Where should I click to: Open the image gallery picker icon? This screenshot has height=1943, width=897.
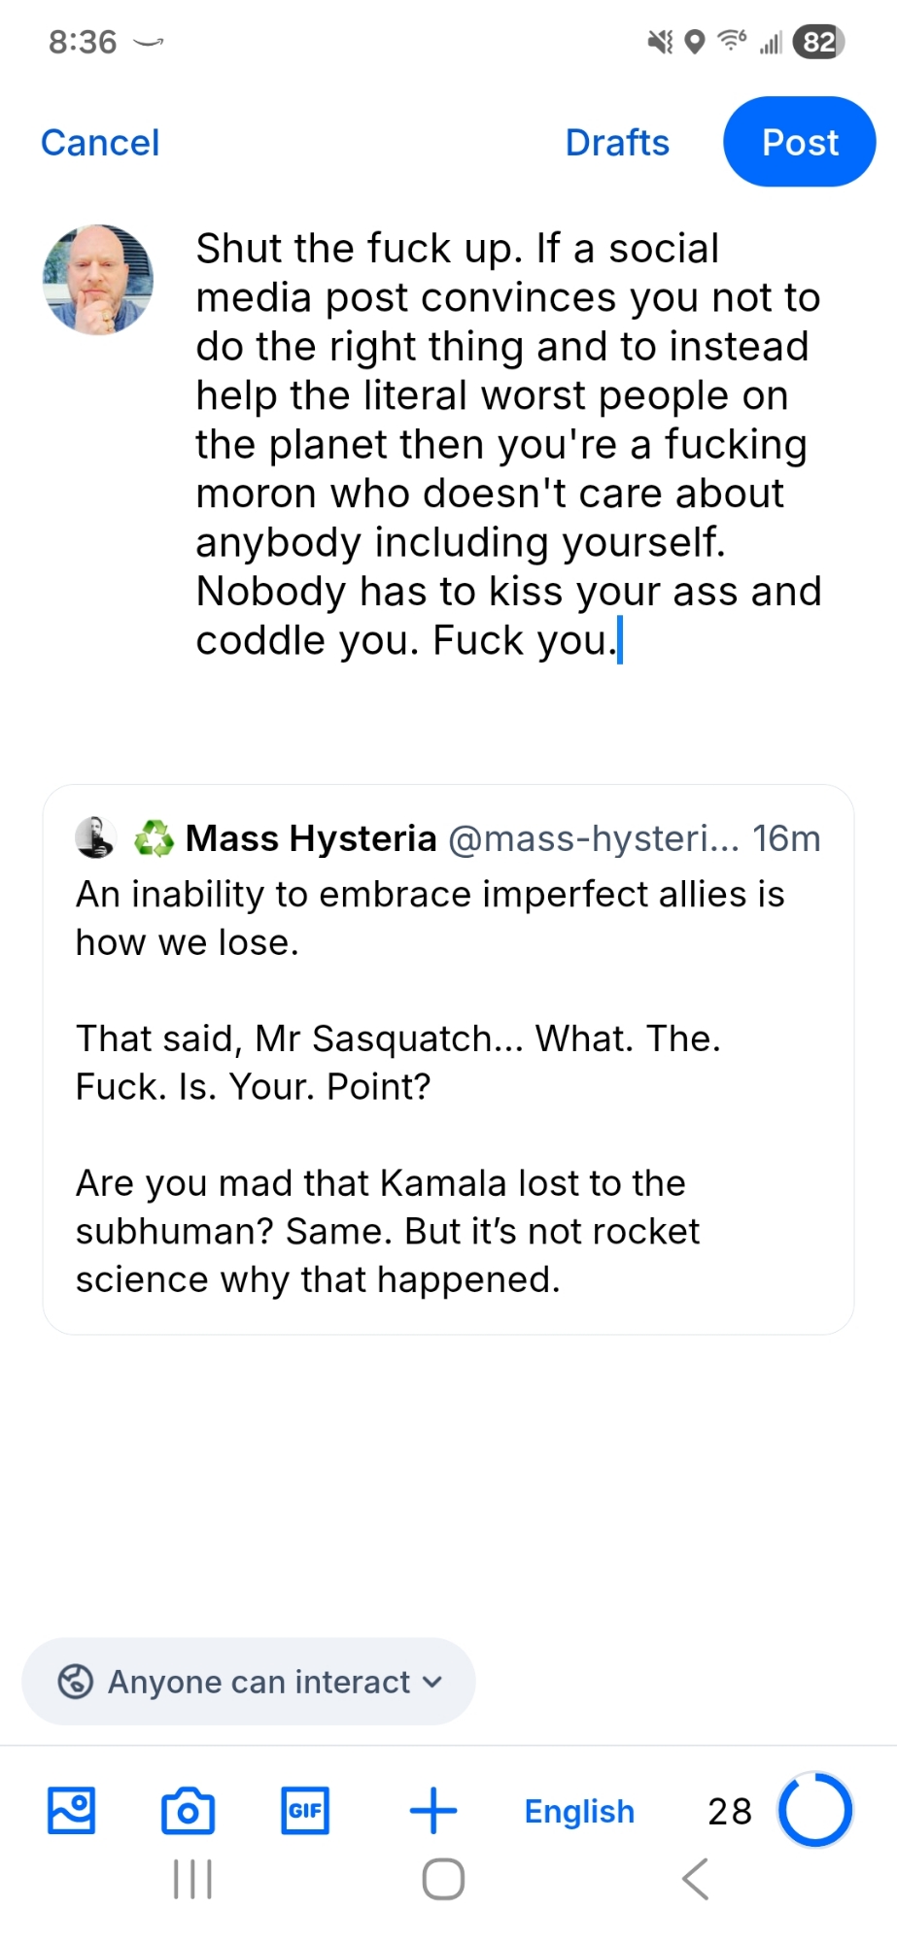(72, 1811)
